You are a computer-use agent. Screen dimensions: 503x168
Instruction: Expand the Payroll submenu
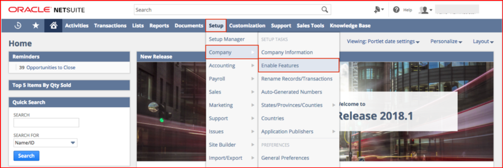tap(232, 79)
